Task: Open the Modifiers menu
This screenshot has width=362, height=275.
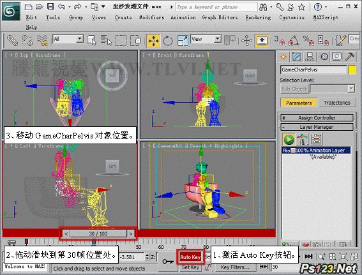Action: [x=152, y=17]
